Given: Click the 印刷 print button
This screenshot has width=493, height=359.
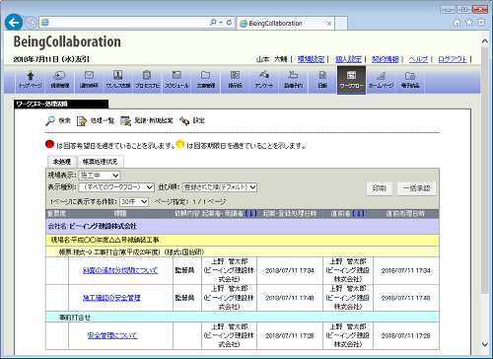Looking at the screenshot, I should click(380, 188).
